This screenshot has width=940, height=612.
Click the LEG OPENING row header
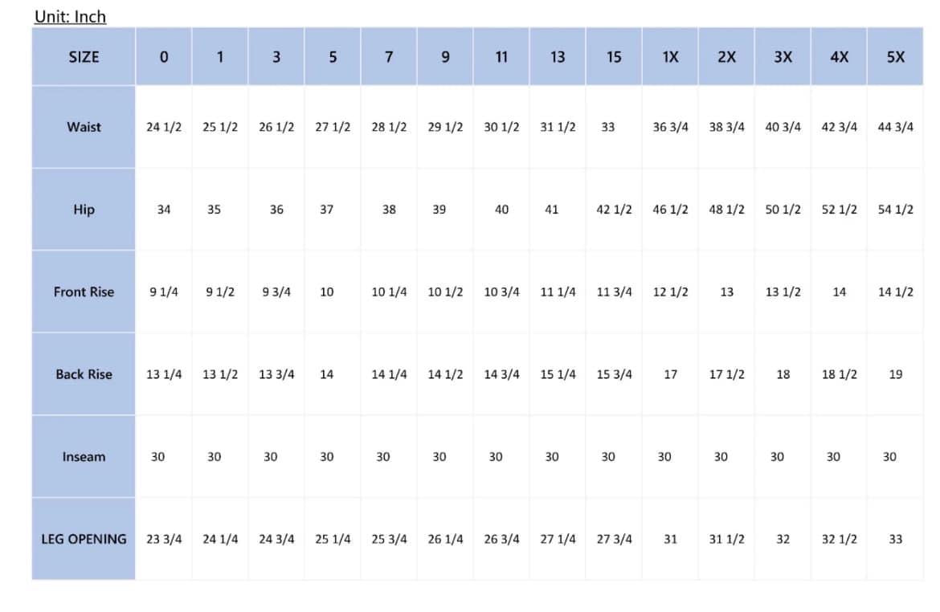coord(84,539)
